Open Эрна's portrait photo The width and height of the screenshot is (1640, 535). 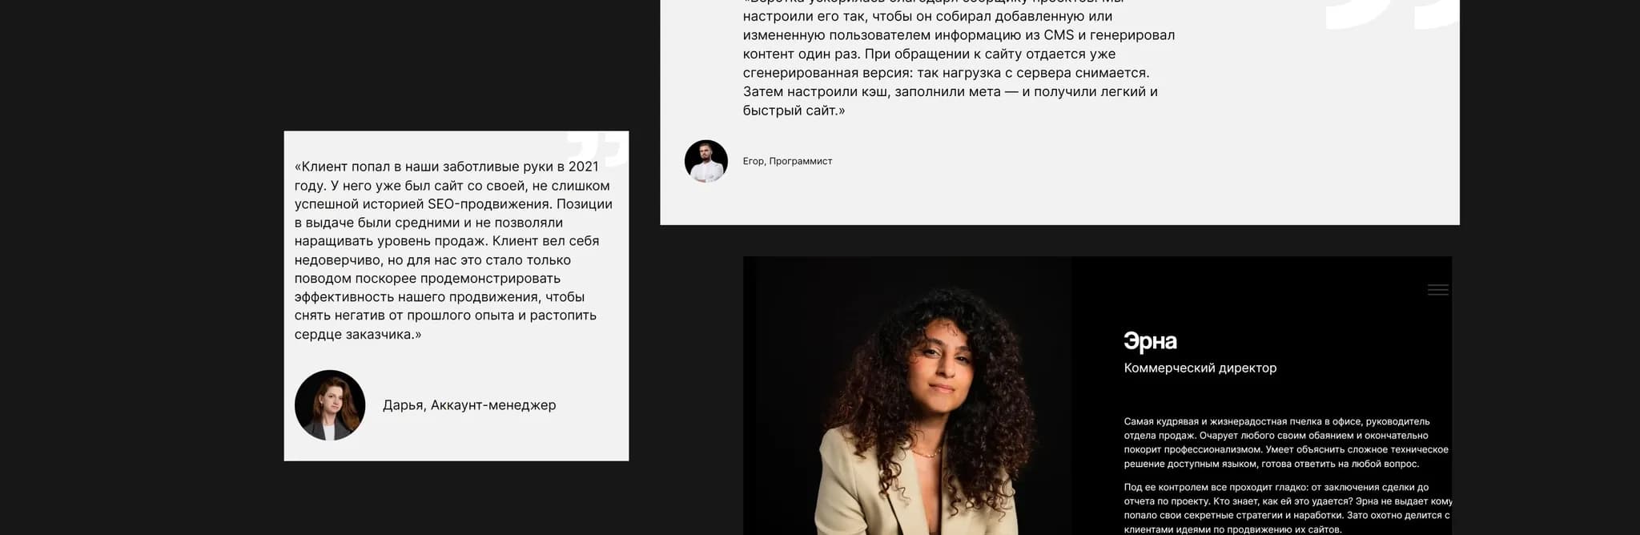click(907, 396)
